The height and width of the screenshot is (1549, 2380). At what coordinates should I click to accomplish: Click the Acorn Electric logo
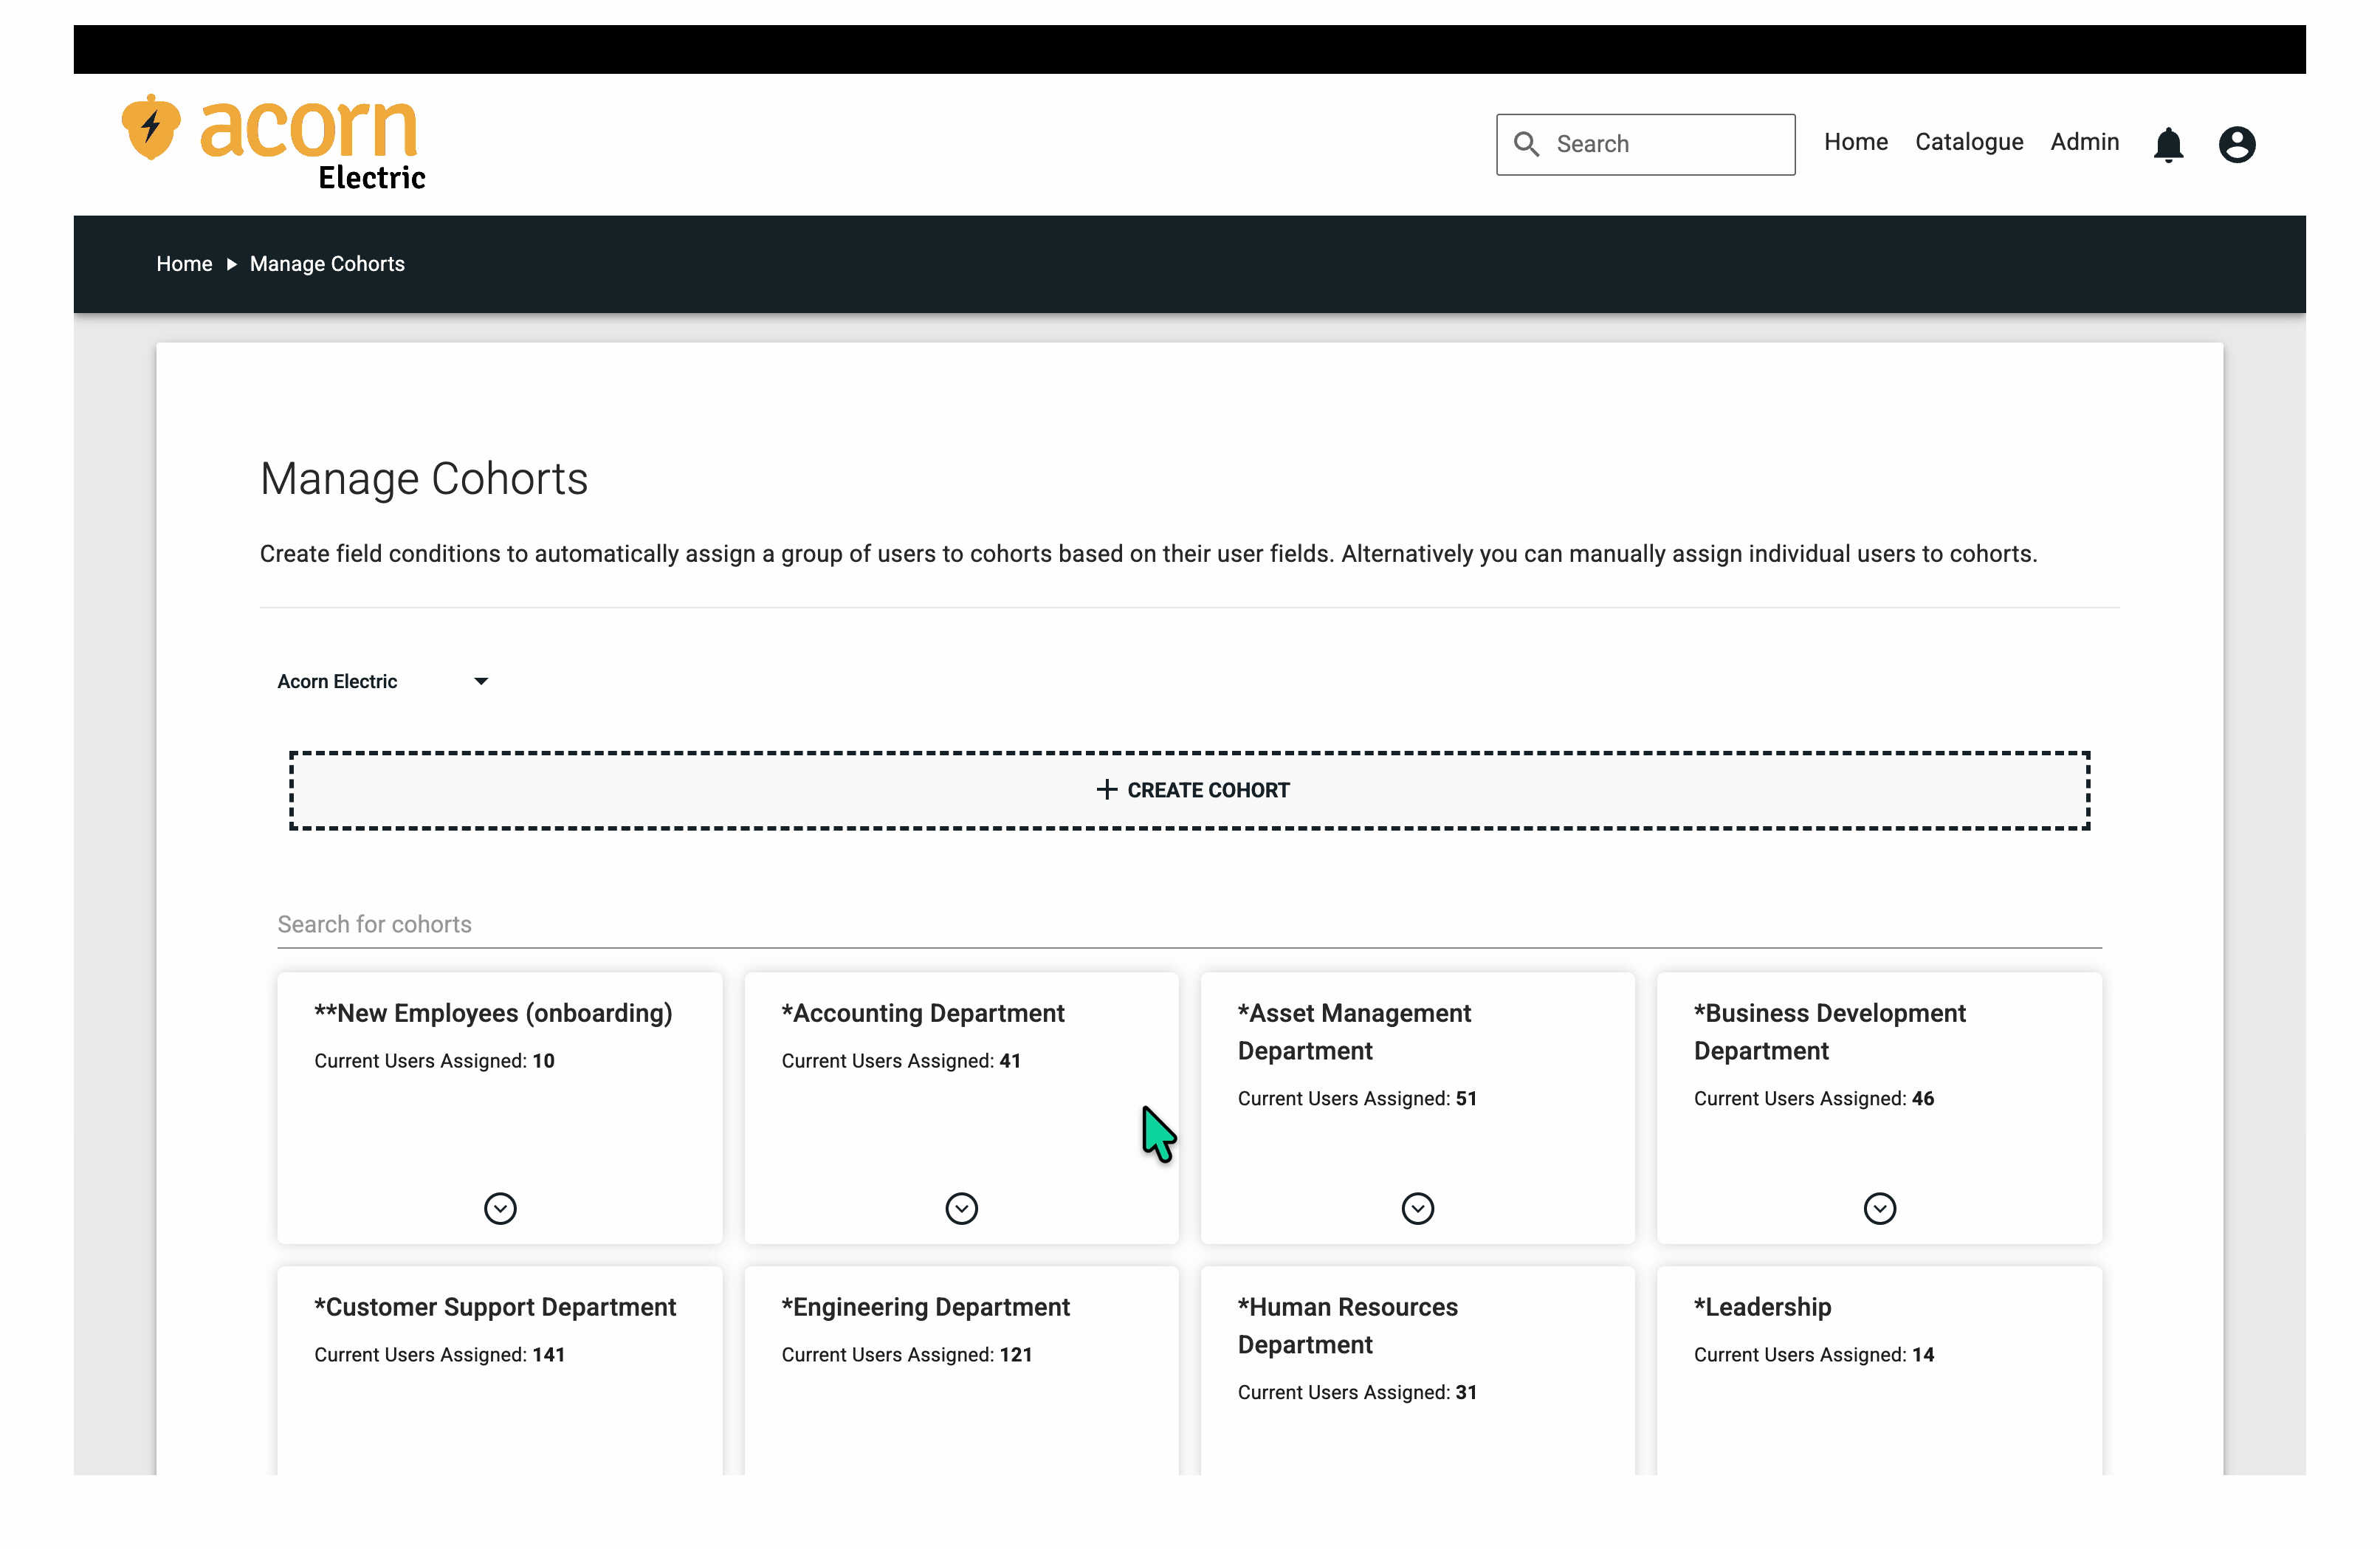pyautogui.click(x=273, y=142)
